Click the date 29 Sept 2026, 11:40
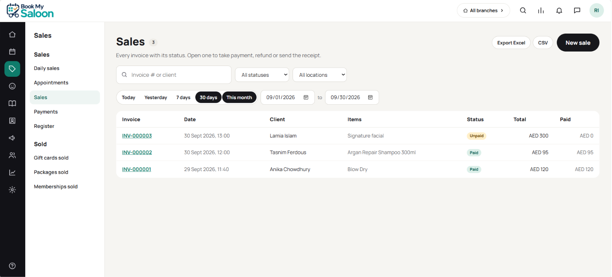Screen dimensions: 612x277 [207, 169]
